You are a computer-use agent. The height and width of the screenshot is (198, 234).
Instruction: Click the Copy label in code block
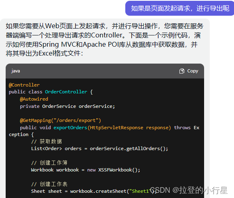pos(193,71)
